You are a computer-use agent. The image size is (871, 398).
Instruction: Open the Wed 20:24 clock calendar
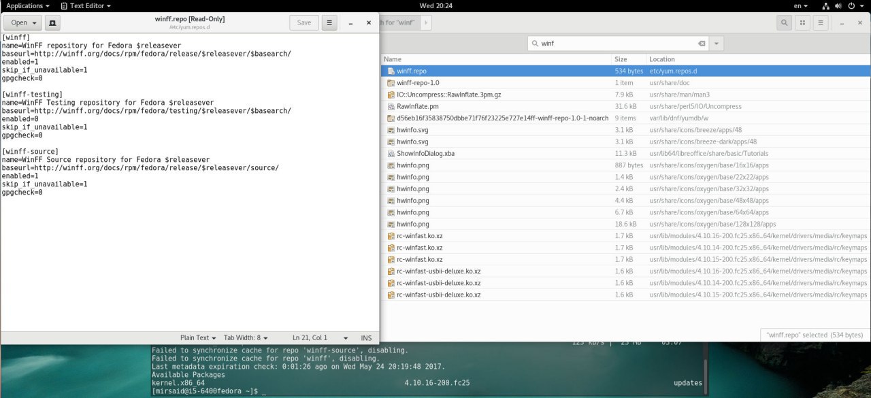[436, 5]
